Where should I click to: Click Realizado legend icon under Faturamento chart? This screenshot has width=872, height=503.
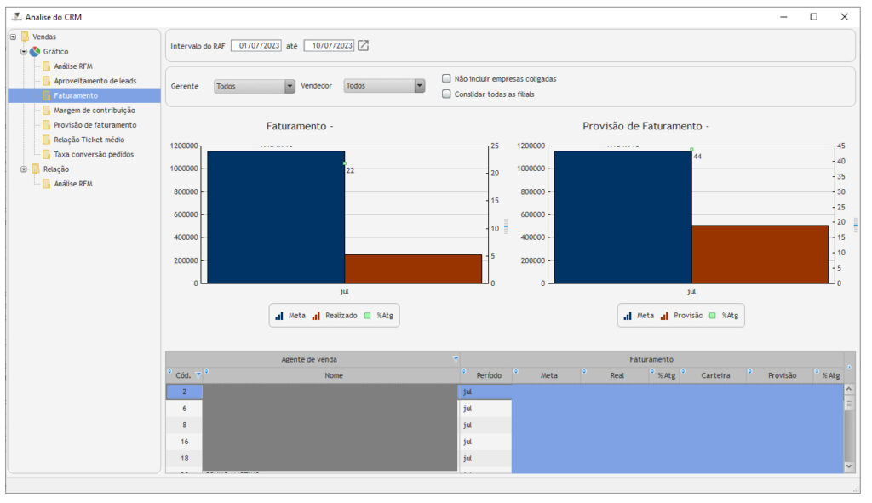click(316, 316)
